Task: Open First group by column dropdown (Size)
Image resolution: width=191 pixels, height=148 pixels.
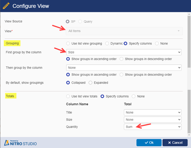Action: (x=124, y=52)
